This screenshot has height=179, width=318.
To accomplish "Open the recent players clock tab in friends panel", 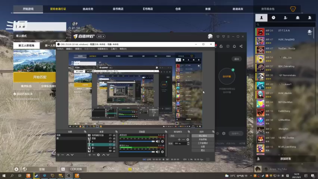I will (273, 18).
